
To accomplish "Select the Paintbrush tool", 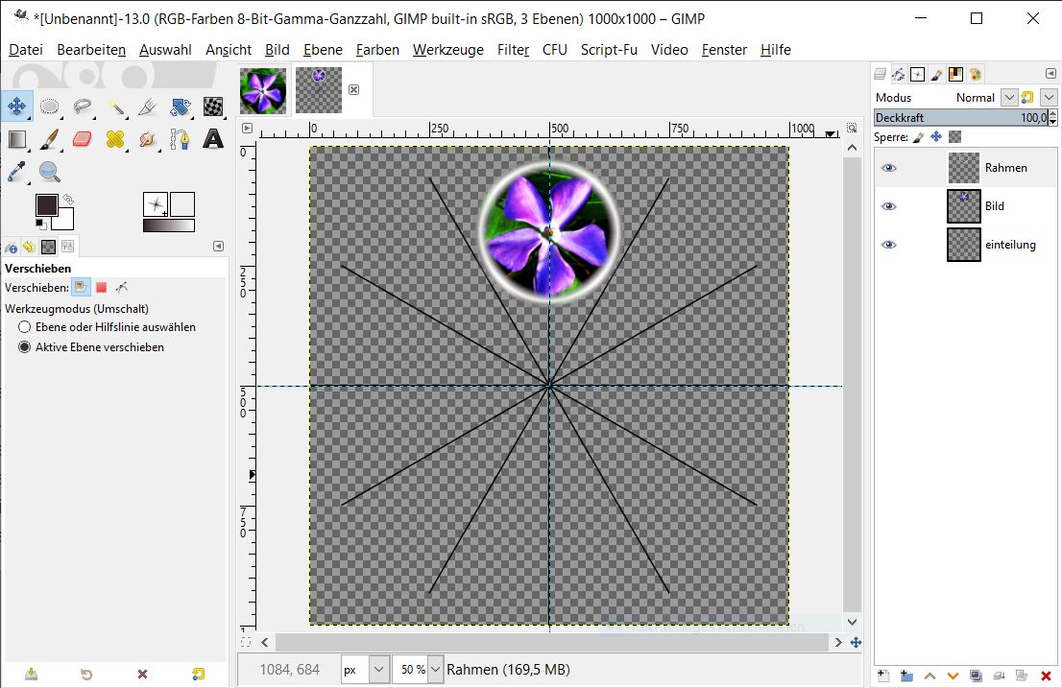I will tap(49, 139).
